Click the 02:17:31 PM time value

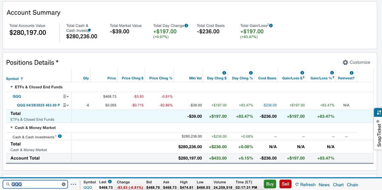point(246,187)
